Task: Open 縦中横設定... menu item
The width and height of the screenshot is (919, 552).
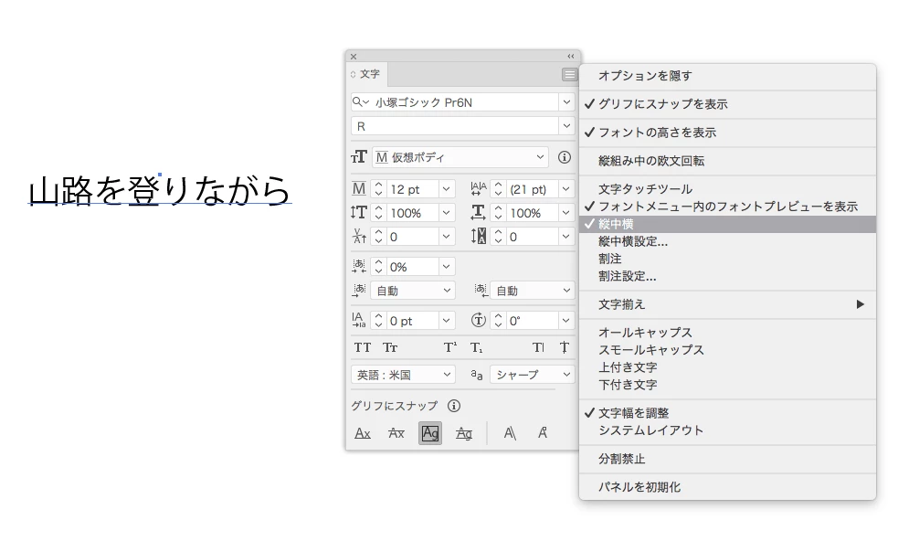Action: tap(727, 241)
